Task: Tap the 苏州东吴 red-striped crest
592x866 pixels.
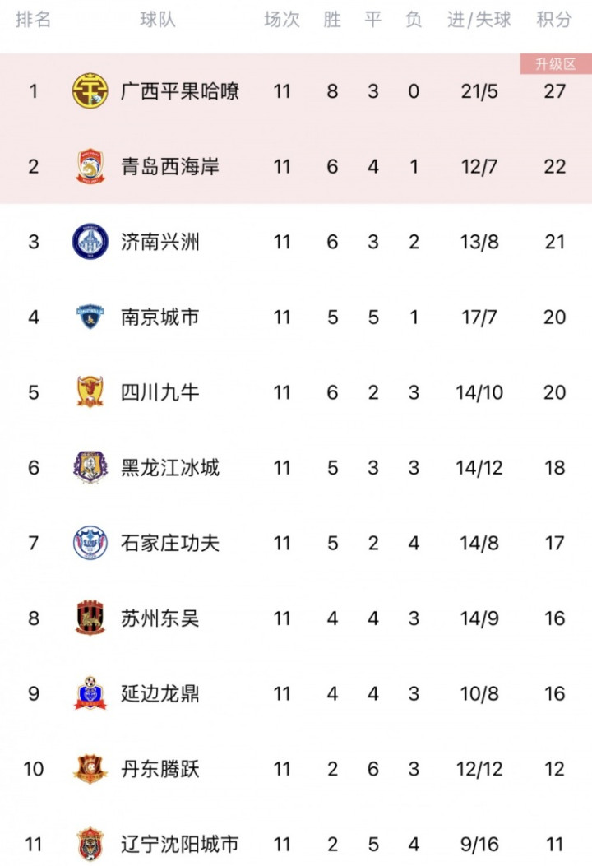Action: [x=90, y=618]
